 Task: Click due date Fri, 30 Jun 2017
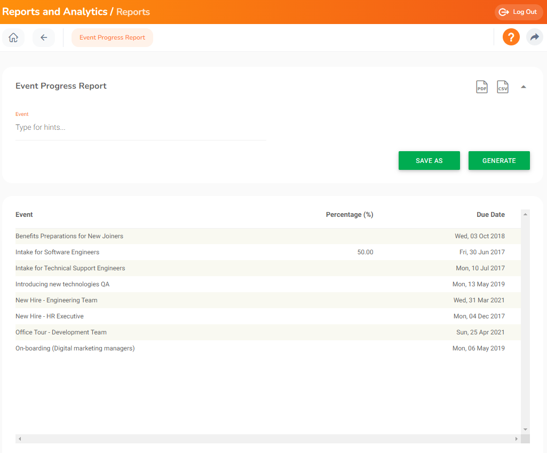point(482,252)
